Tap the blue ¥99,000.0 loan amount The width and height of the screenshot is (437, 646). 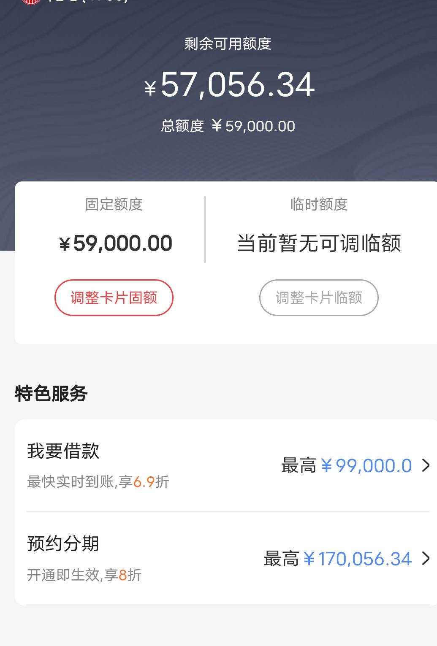pos(366,466)
